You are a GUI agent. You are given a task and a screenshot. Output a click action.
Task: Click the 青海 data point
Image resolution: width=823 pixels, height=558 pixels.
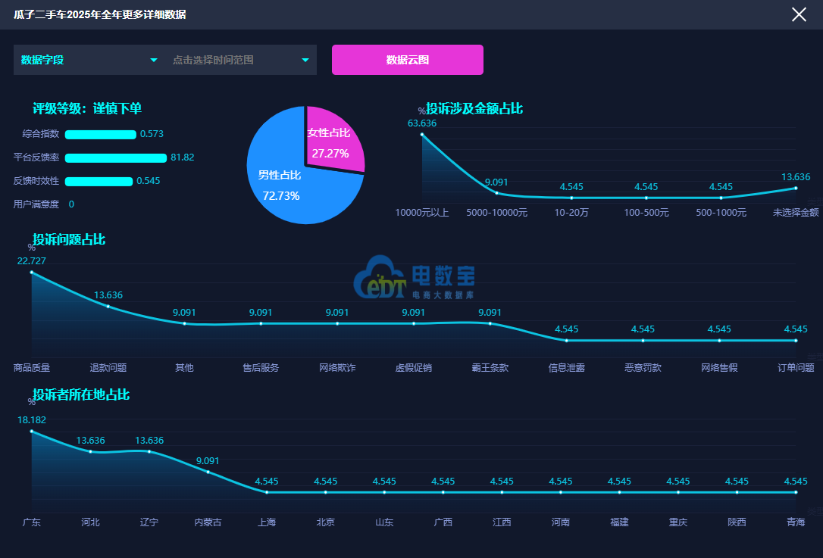796,492
